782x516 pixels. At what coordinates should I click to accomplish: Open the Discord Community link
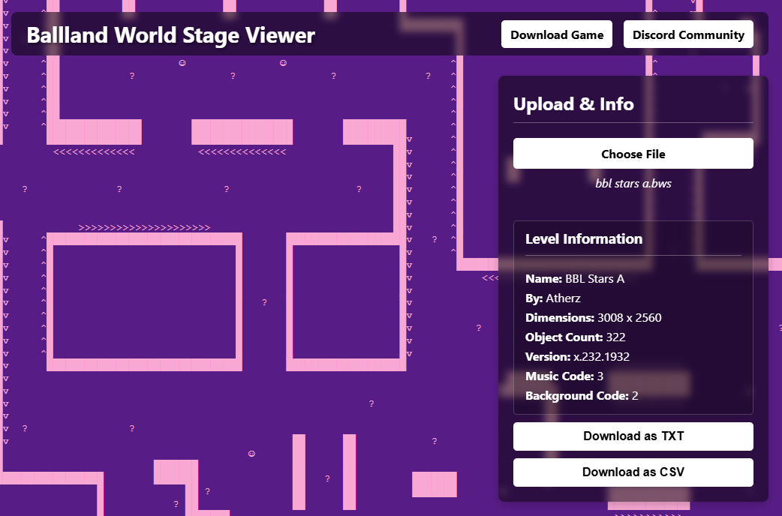(688, 34)
